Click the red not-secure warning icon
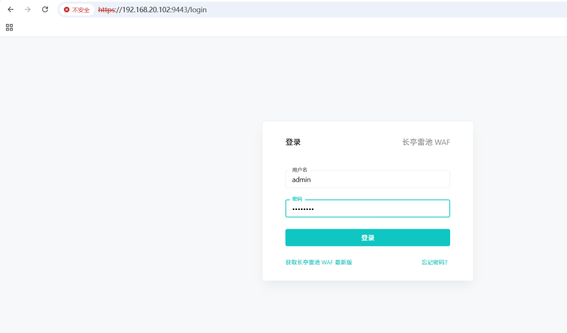Screen dimensions: 567x333 pyautogui.click(x=67, y=10)
